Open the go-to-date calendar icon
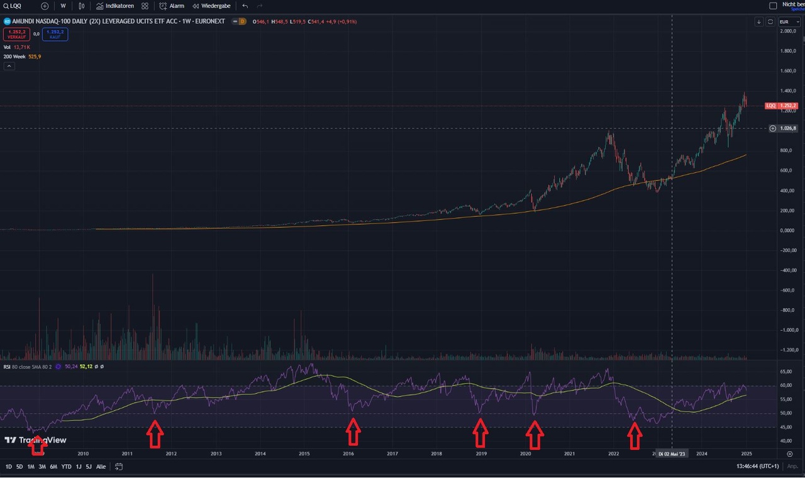Screen dimensions: 805x478 pyautogui.click(x=119, y=467)
